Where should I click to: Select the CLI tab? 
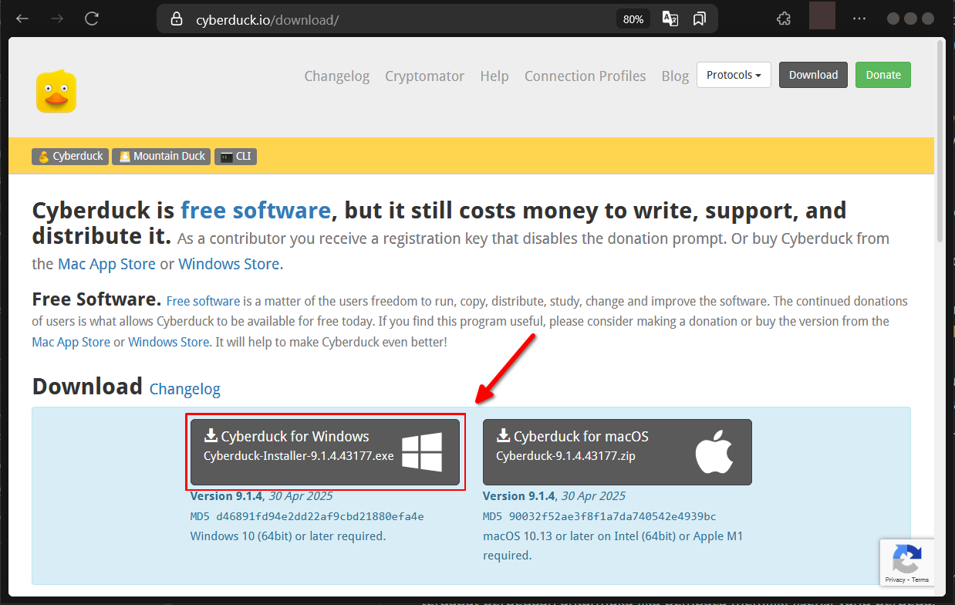(x=236, y=157)
